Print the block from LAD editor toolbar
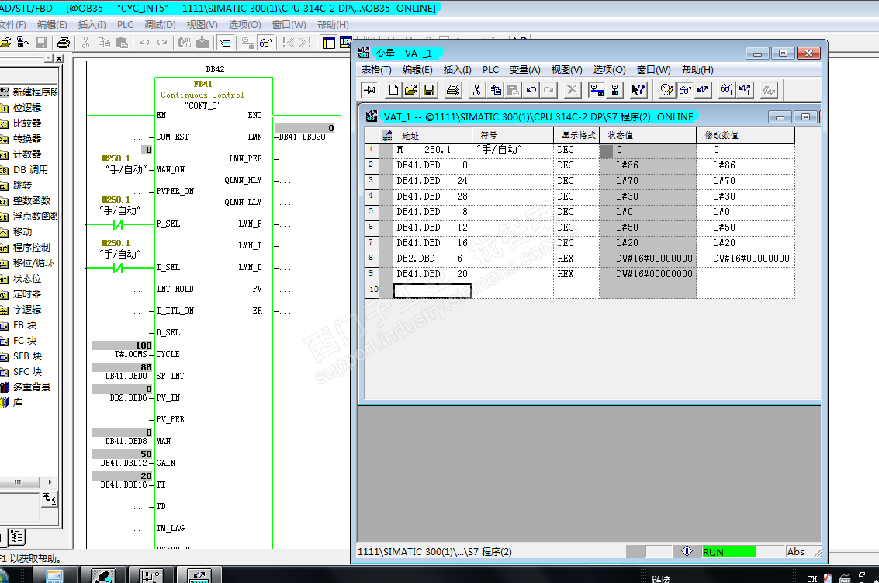879x583 pixels. pyautogui.click(x=64, y=43)
